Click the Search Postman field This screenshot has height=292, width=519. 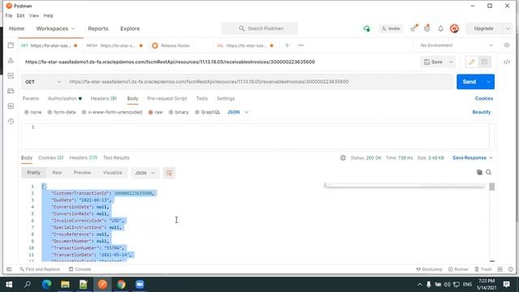tap(259, 29)
